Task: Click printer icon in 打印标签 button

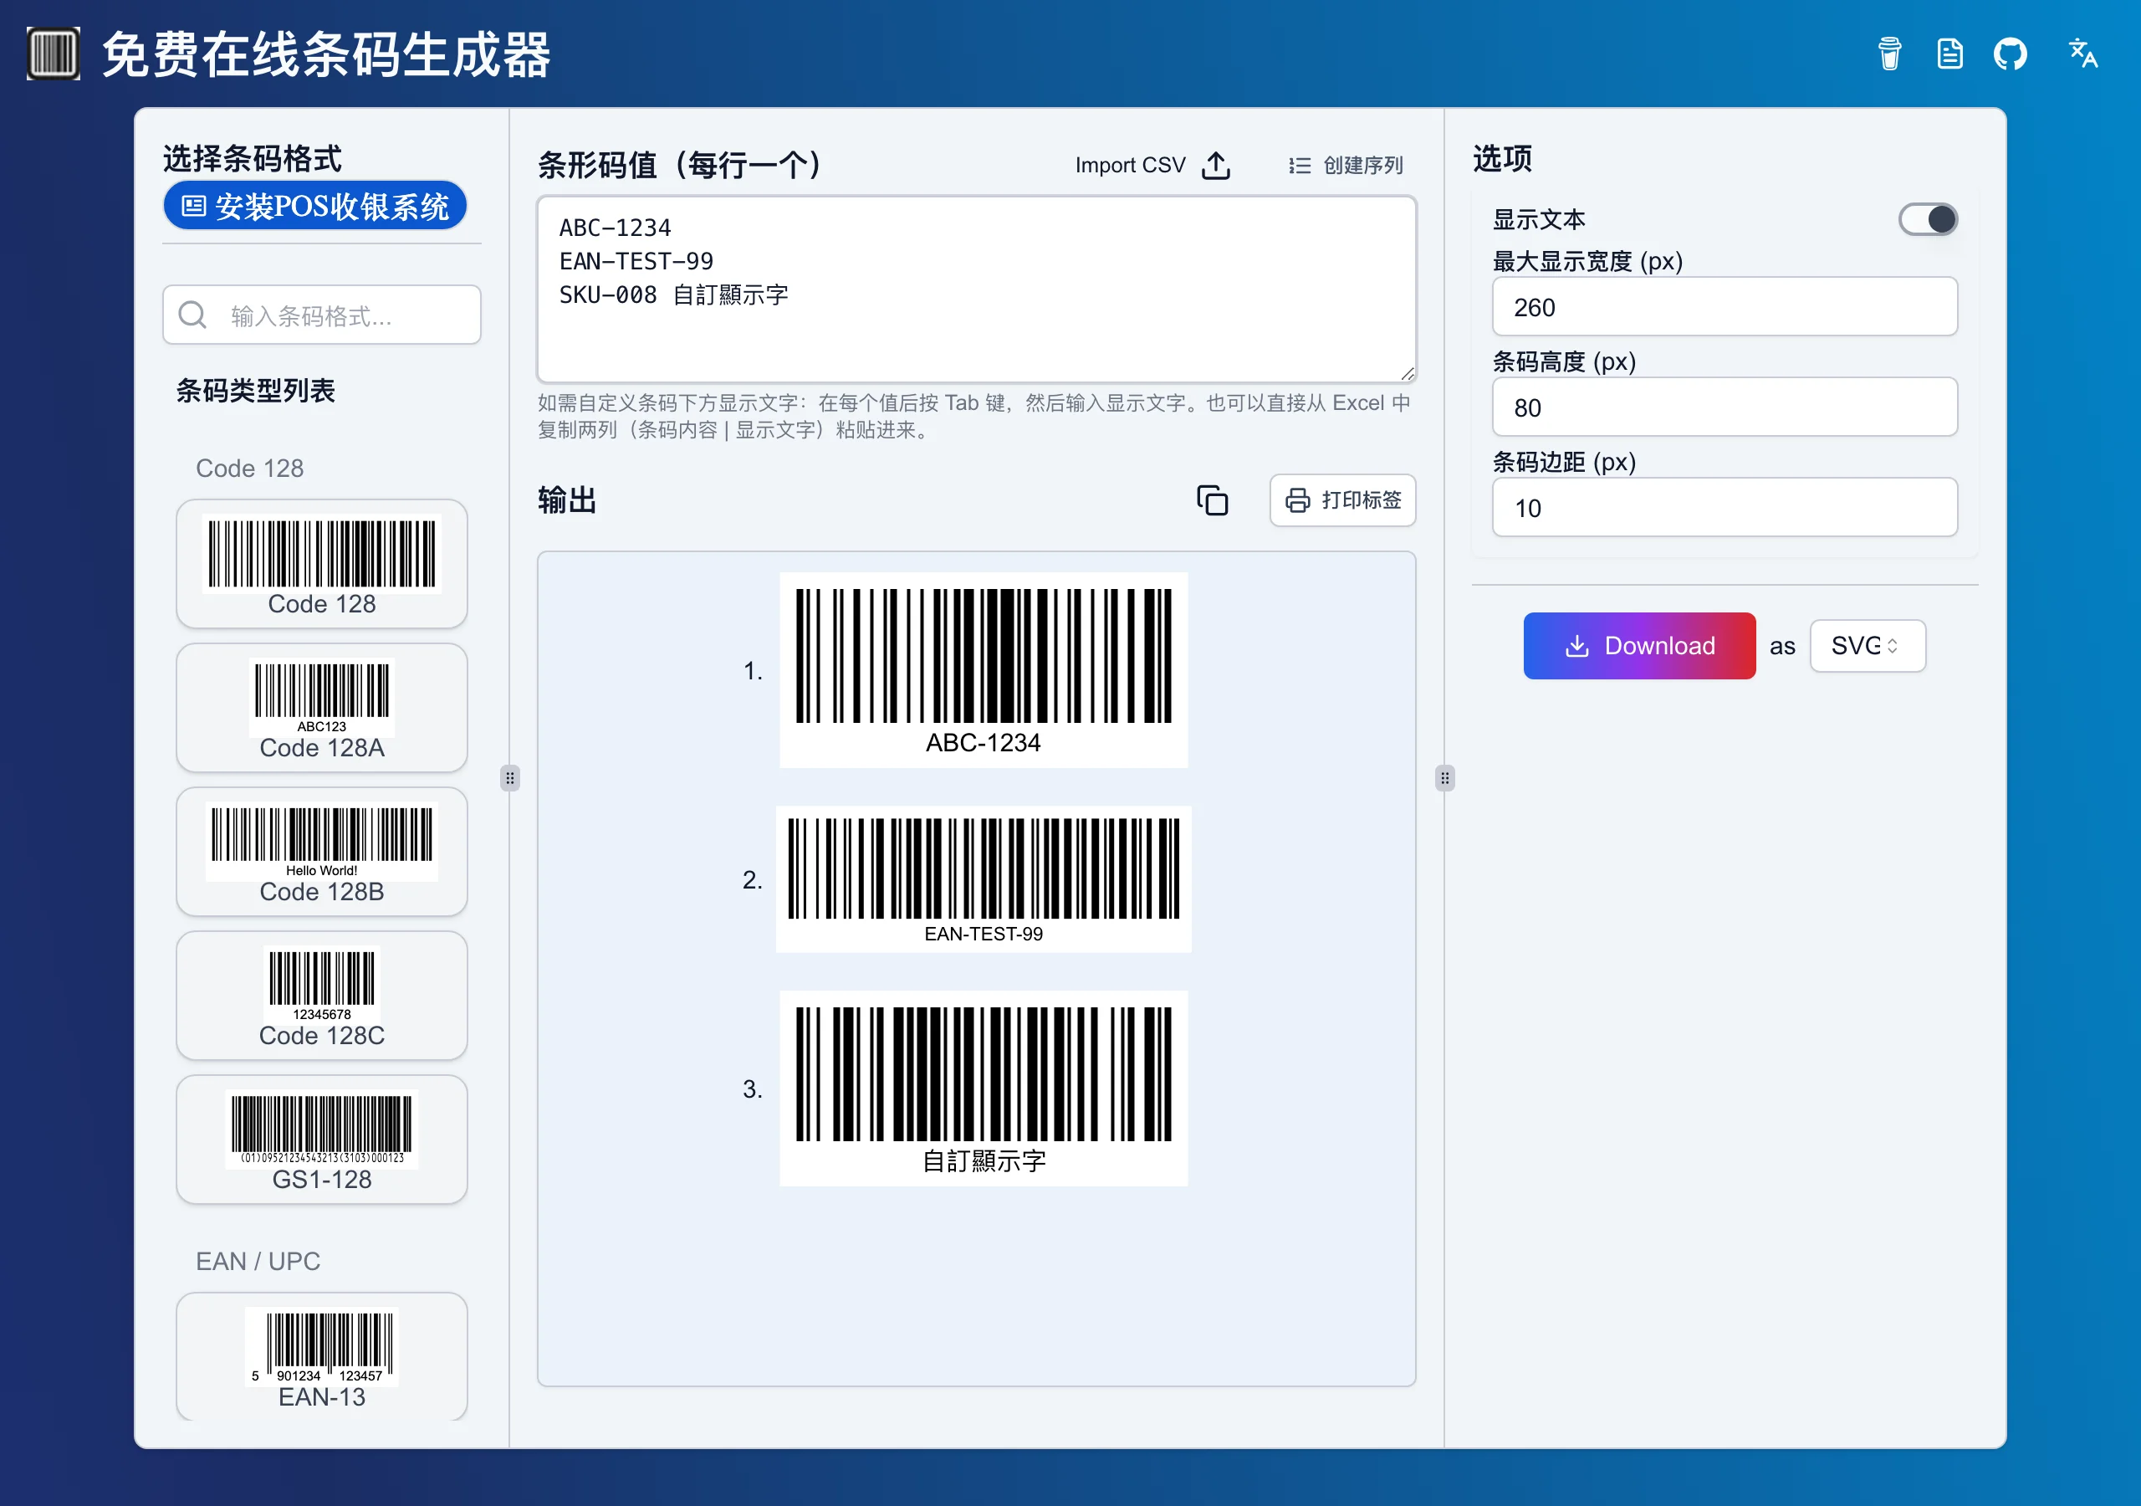Action: [1297, 500]
